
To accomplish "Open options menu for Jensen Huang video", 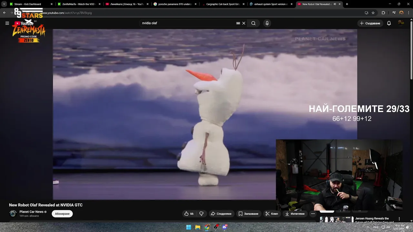I will point(399,219).
